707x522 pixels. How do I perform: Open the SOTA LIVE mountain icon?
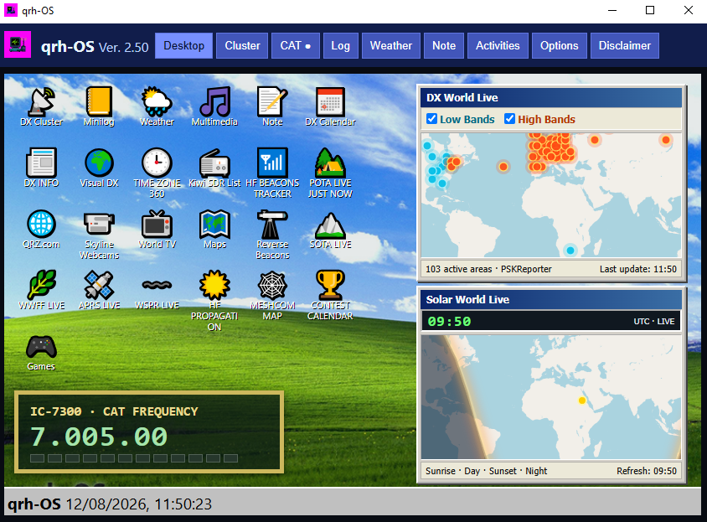[330, 230]
